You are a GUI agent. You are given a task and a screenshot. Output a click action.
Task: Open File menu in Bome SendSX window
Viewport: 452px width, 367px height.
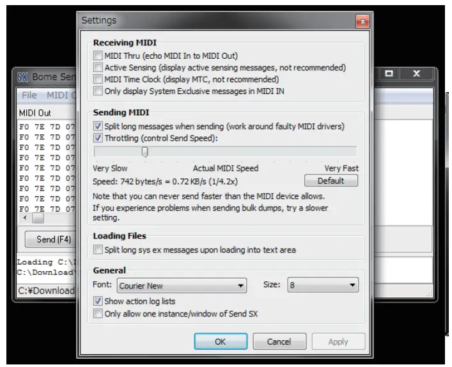point(29,95)
